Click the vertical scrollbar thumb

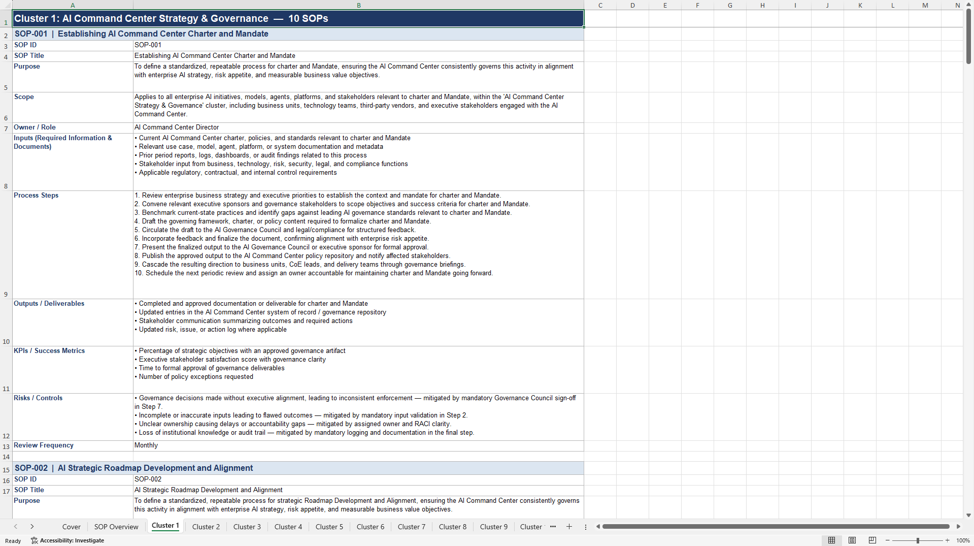(968, 37)
